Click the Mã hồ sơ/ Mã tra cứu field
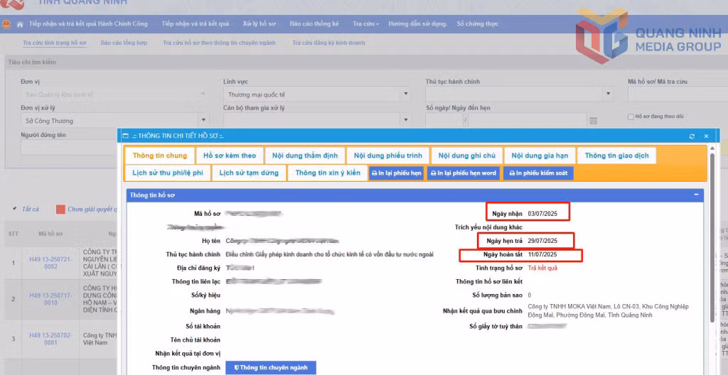Screen dimensions: 728x375 (x=678, y=94)
